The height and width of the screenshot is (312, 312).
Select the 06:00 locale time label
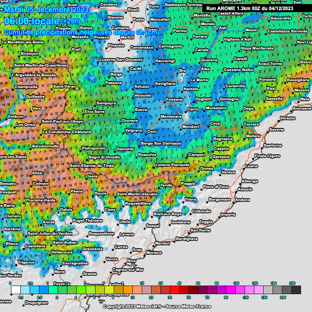[31, 21]
